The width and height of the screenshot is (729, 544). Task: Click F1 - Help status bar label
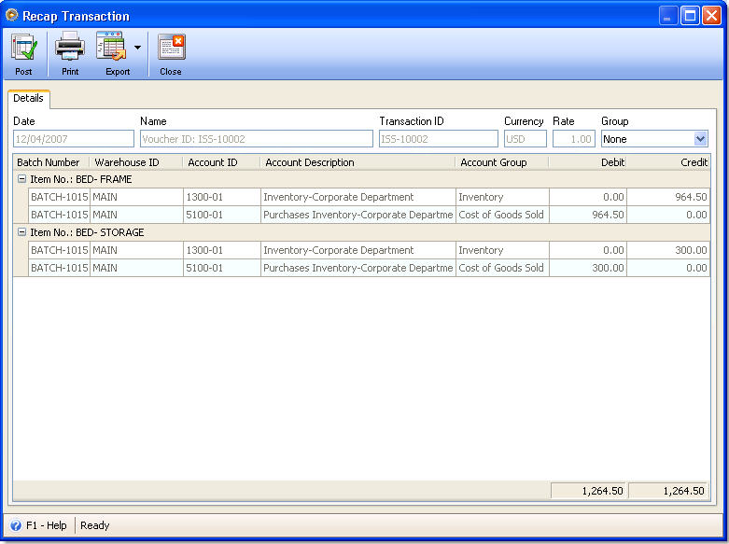pyautogui.click(x=47, y=525)
